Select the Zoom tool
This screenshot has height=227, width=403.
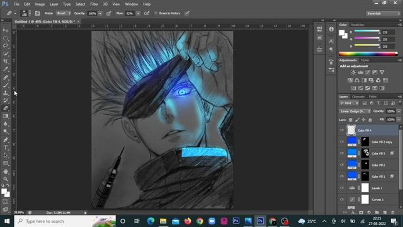tap(6, 179)
